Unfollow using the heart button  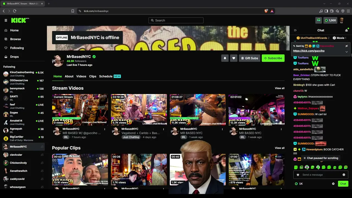pos(234,58)
